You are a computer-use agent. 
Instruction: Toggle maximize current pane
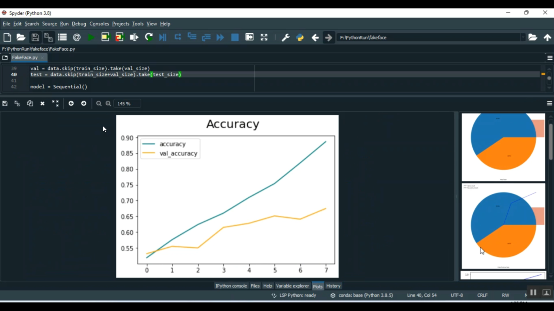[x=264, y=37]
